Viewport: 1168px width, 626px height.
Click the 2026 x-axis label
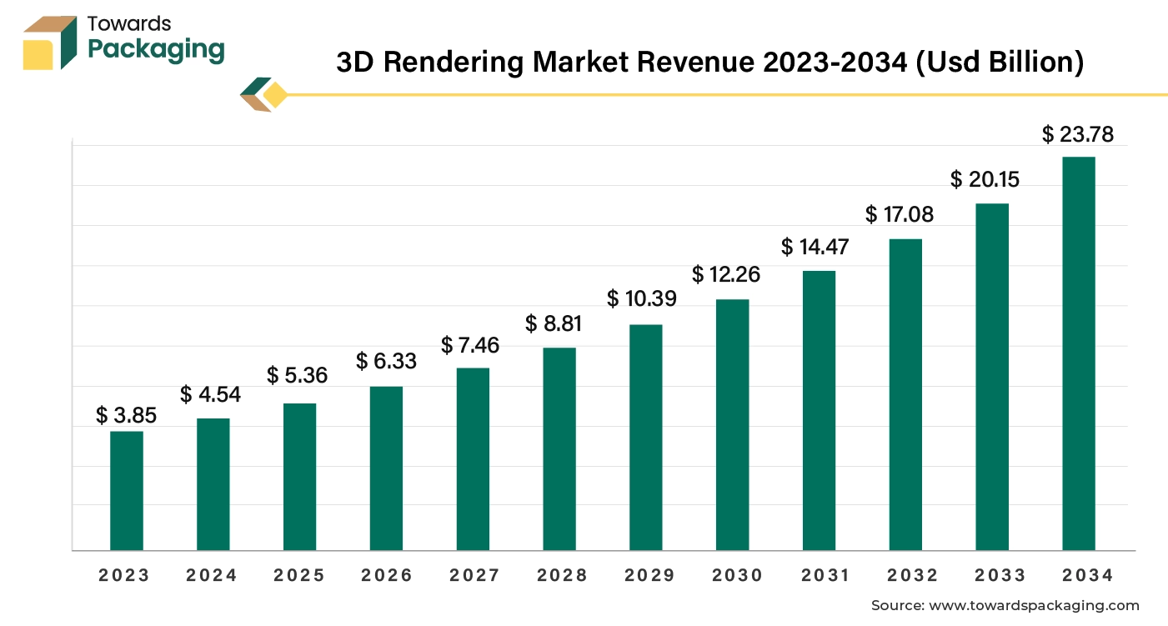coord(387,575)
